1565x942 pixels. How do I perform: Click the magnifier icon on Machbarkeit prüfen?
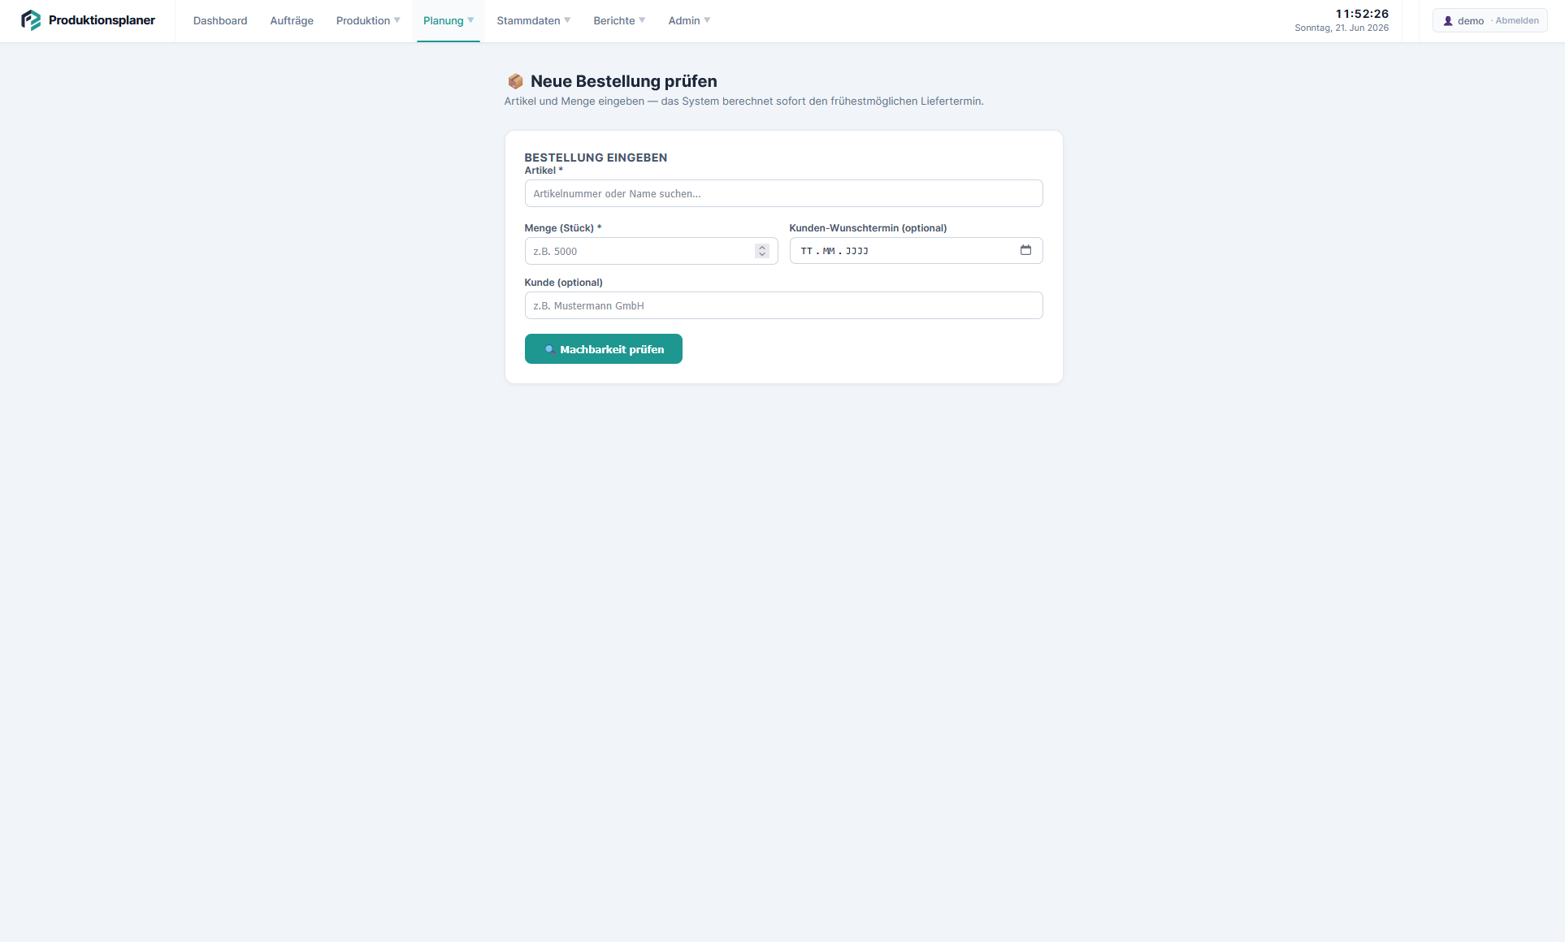coord(549,349)
